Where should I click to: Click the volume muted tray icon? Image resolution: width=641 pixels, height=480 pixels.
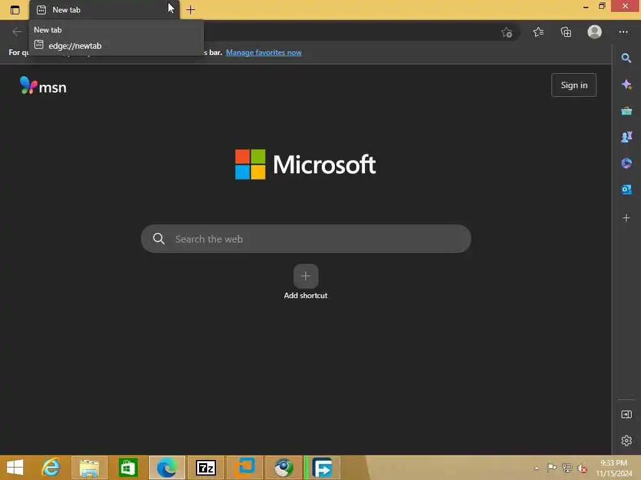[x=582, y=468]
